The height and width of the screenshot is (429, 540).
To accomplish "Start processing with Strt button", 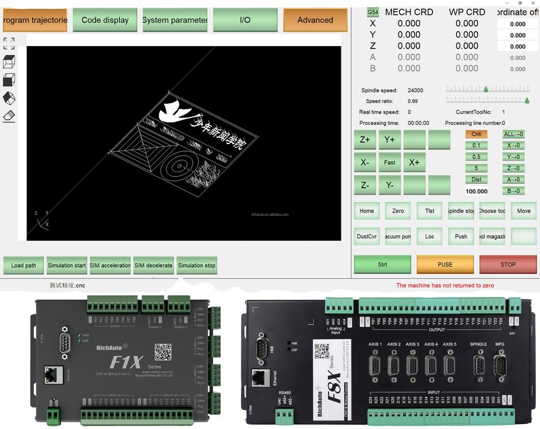I will point(382,264).
